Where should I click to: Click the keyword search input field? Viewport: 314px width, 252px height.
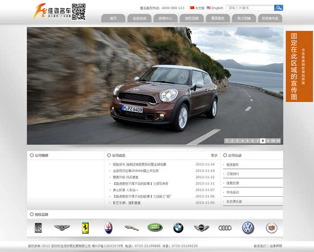[x=250, y=8]
